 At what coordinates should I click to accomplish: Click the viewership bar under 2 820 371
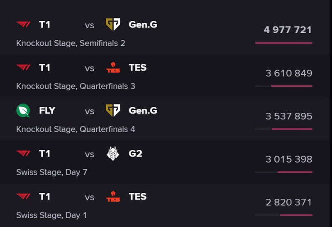(284, 215)
